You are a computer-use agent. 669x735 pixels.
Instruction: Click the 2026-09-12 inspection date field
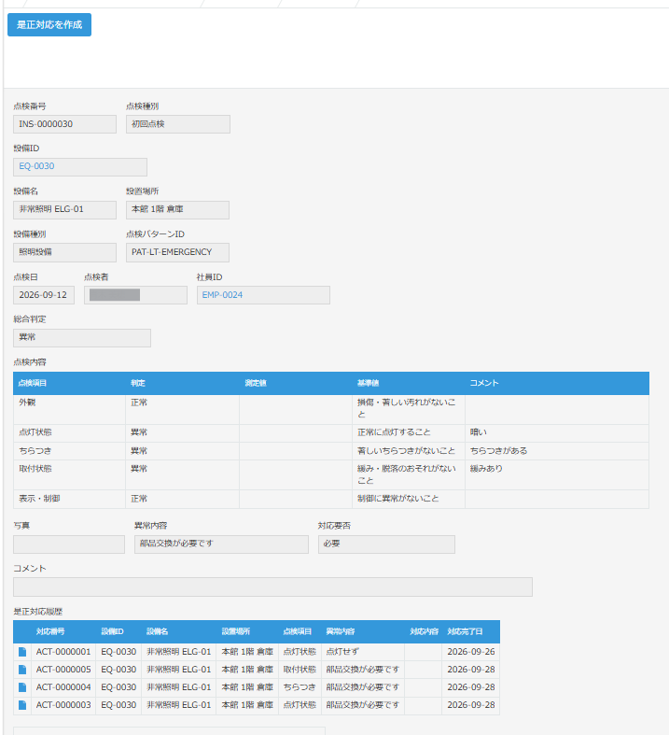pos(44,295)
